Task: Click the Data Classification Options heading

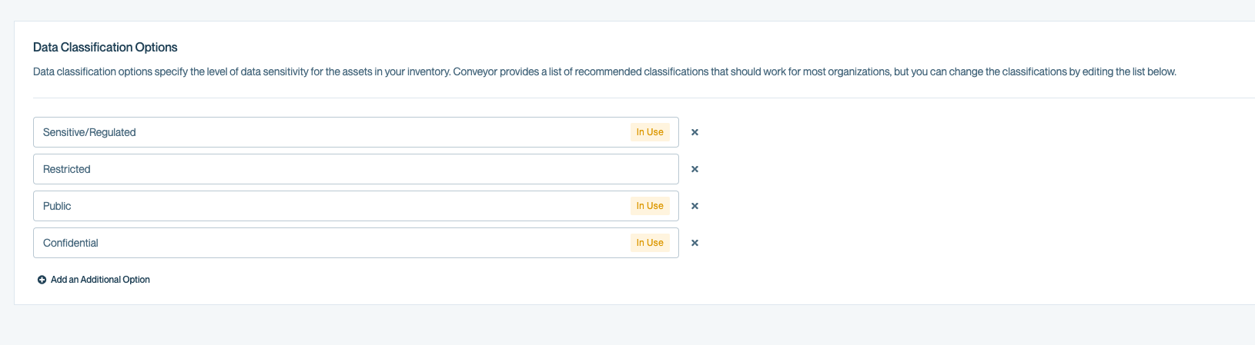Action: (105, 47)
